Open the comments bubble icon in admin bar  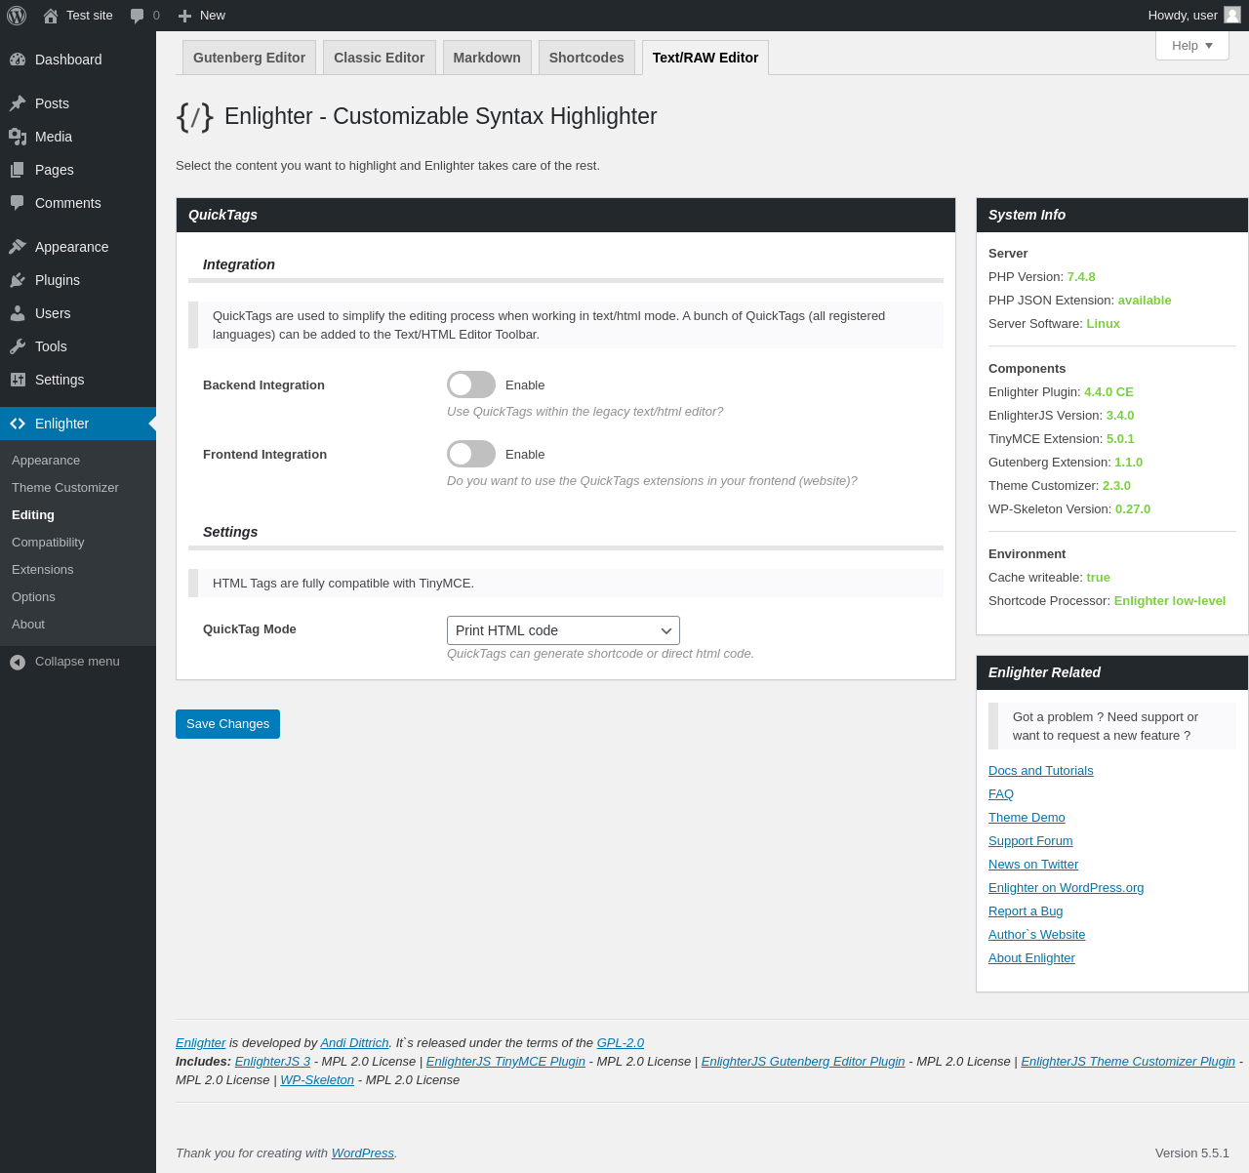tap(138, 16)
